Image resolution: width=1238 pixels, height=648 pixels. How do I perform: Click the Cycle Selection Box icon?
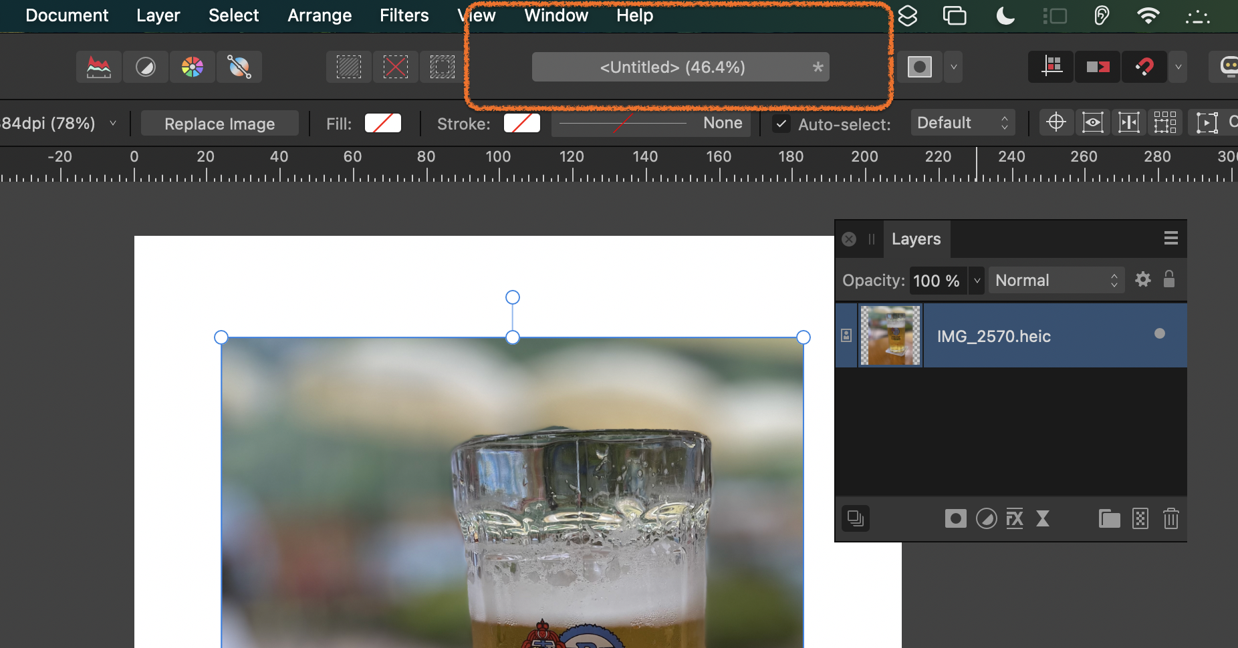click(1207, 122)
